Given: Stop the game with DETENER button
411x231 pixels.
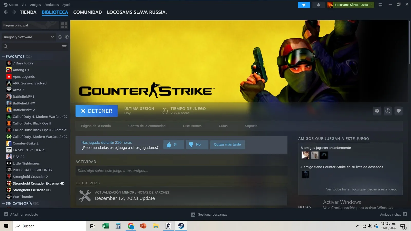Looking at the screenshot, I should pos(97,111).
